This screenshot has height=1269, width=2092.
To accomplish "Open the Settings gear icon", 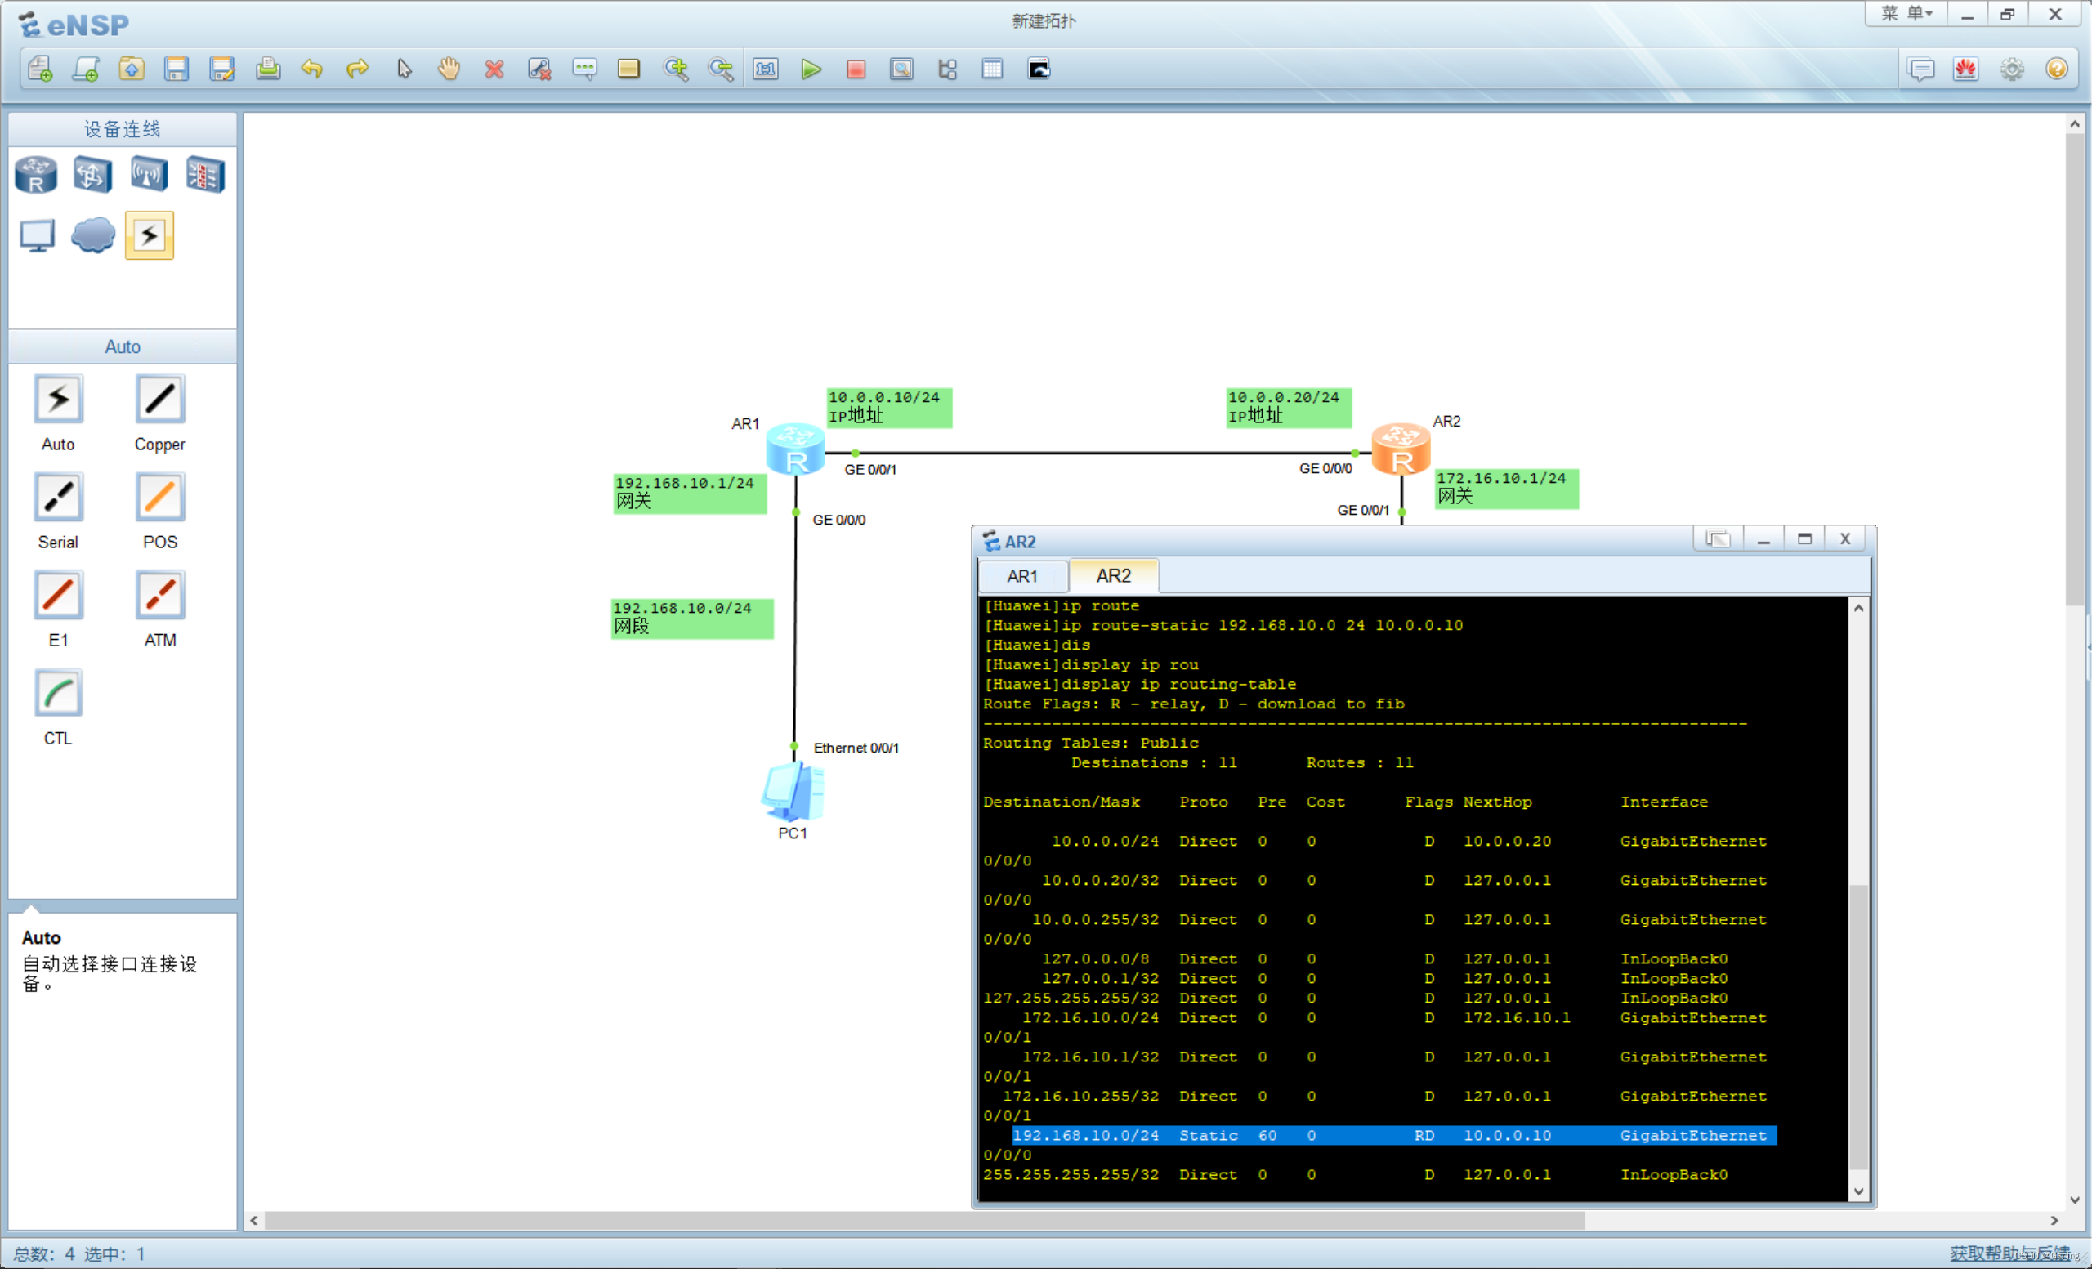I will [2011, 69].
